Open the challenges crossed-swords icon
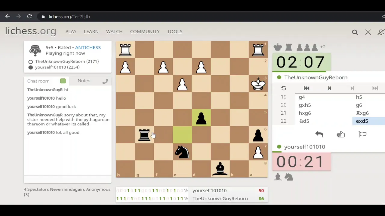This screenshot has height=216, width=385. 368,32
